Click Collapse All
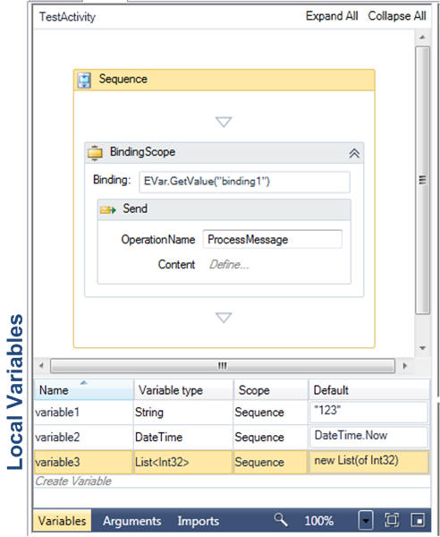 pyautogui.click(x=397, y=16)
